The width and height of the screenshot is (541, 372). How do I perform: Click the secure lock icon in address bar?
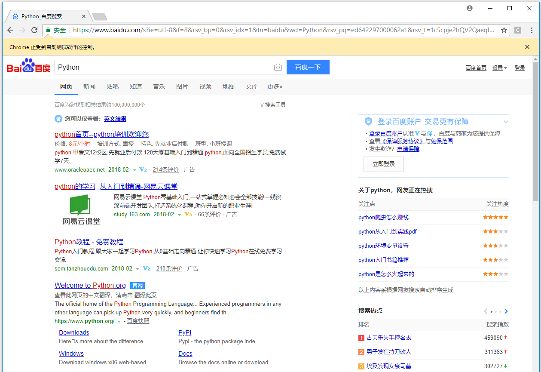48,30
